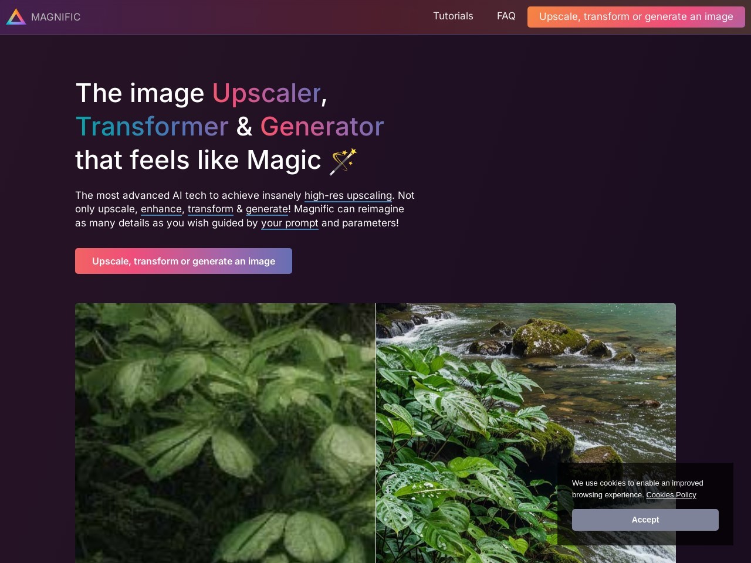751x563 pixels.
Task: Click the Generator gradient heading word
Action: click(322, 127)
